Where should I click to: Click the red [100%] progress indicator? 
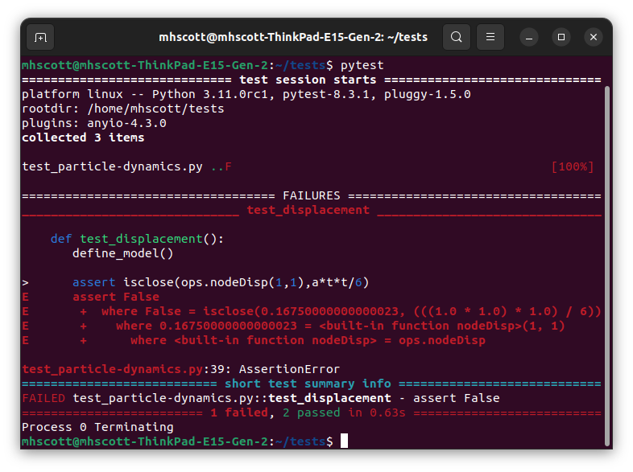(x=573, y=167)
